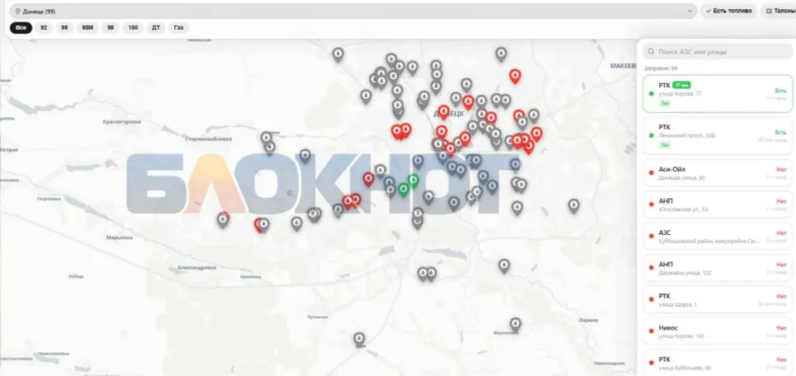Click the magnifier icon in the station search
This screenshot has width=796, height=376.
651,51
